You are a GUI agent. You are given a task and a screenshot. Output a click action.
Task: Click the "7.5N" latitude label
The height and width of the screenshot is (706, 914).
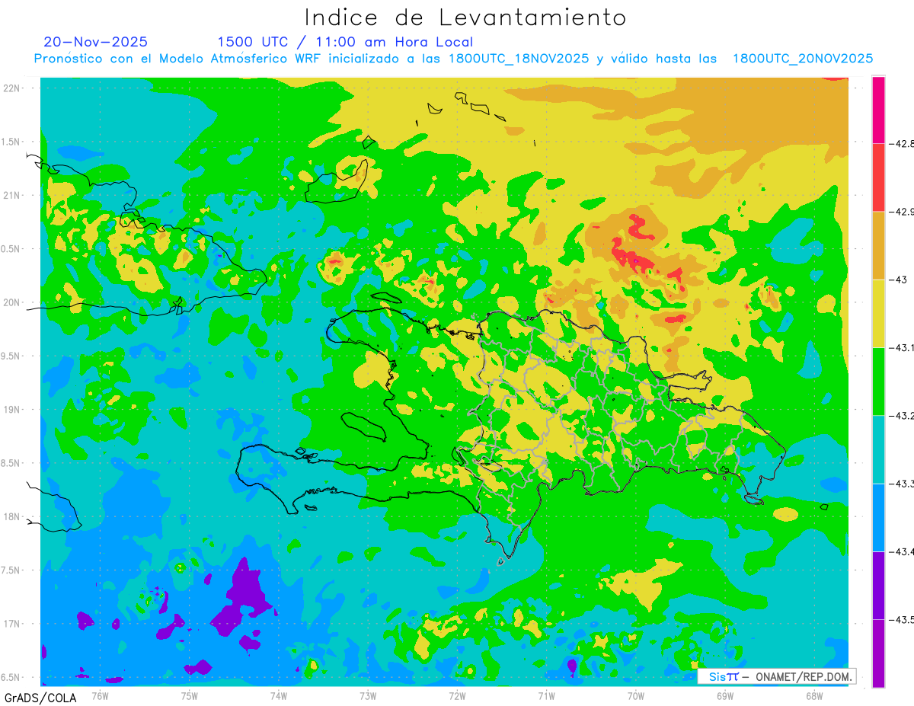pyautogui.click(x=10, y=570)
